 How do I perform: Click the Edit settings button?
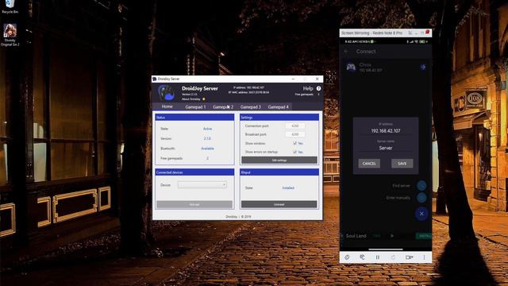point(279,160)
